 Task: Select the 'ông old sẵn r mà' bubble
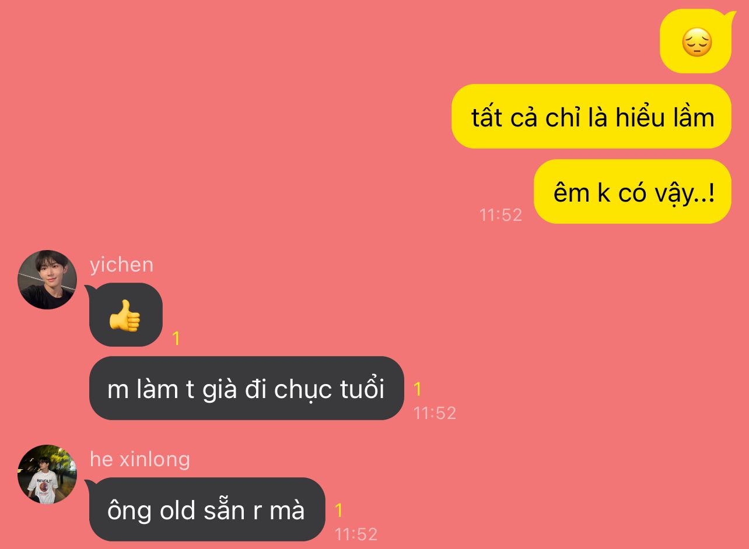(x=207, y=509)
